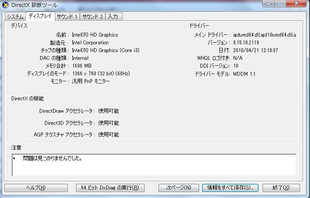Click the ヘルプ(H) button

(36, 188)
